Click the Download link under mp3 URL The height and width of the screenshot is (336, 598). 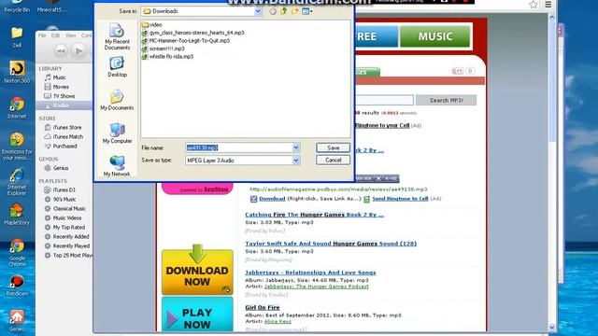[x=272, y=199]
